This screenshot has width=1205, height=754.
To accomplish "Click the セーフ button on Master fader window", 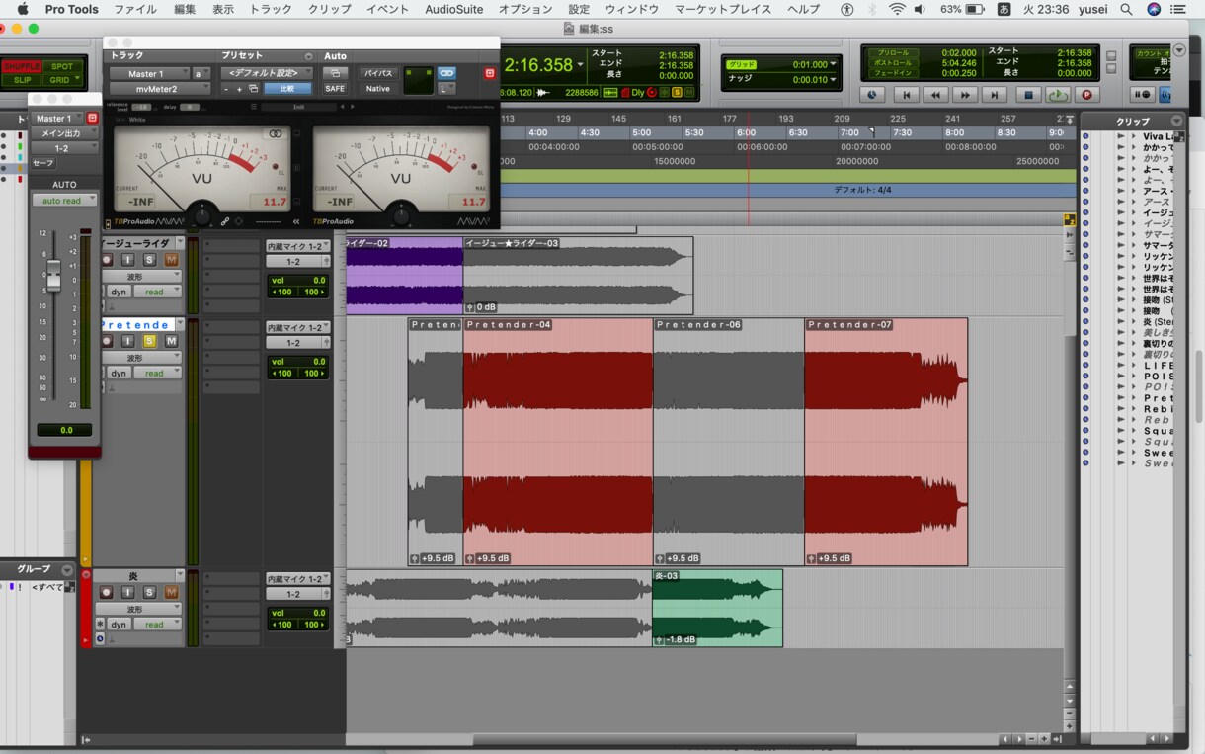I will 43,163.
